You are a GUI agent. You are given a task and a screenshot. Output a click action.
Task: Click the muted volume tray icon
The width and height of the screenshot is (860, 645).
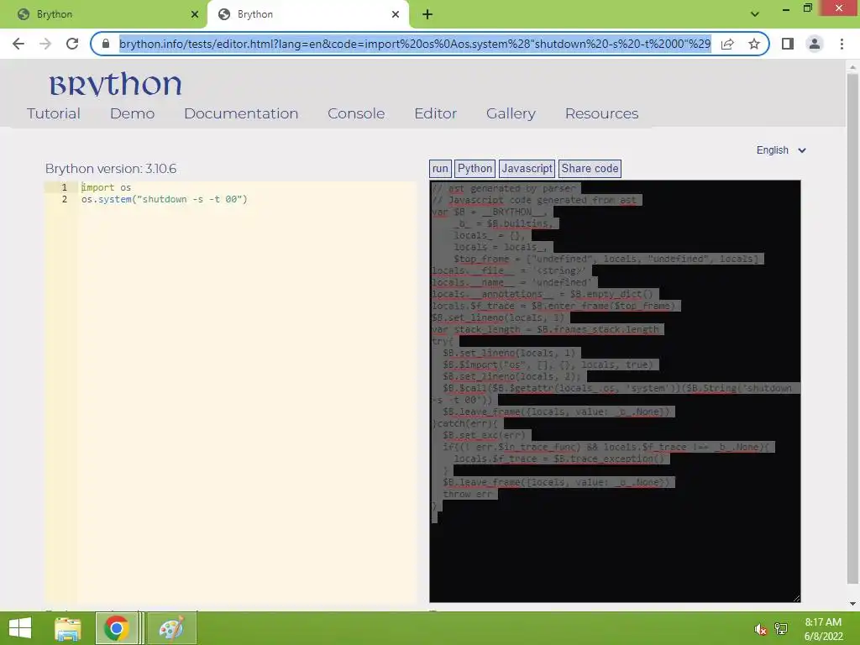point(760,629)
